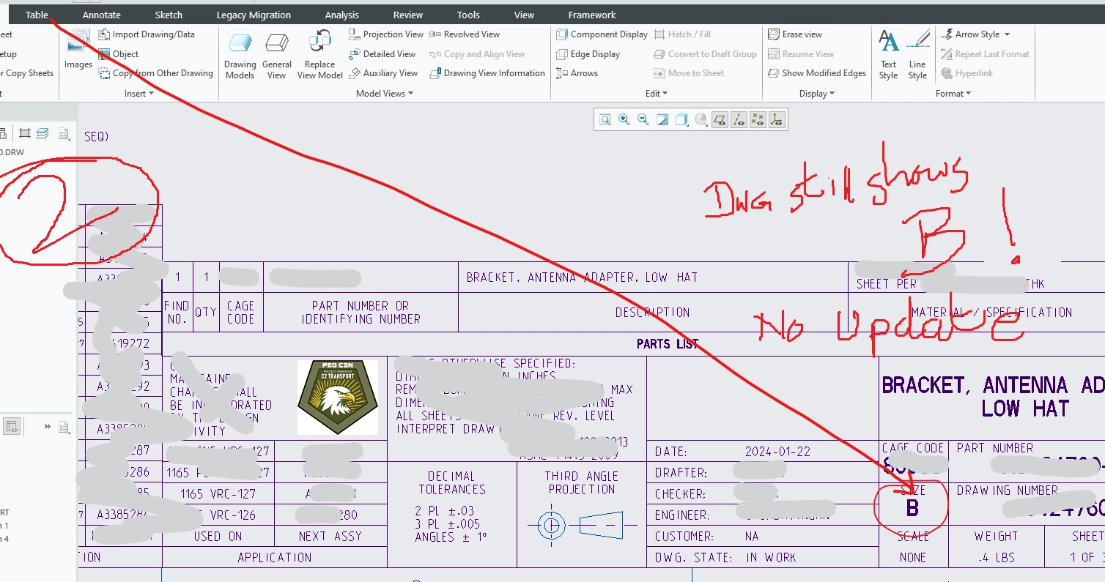Select the DWG. STATE value IN WORK
Screen dimensions: 1105x582
[x=771, y=557]
